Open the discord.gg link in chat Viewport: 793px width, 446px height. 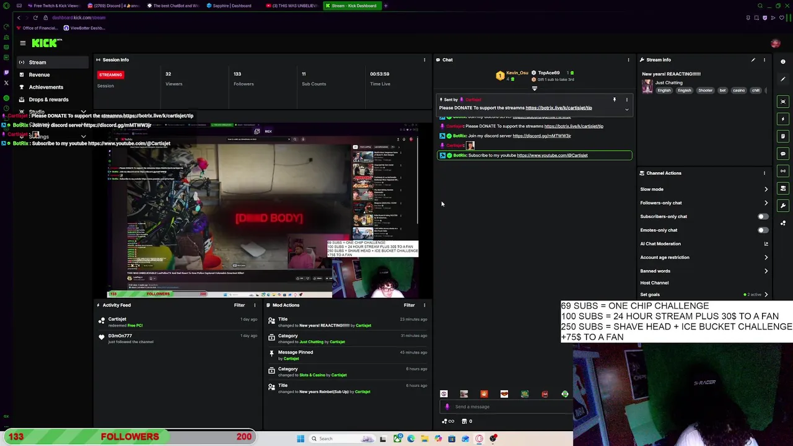[541, 136]
